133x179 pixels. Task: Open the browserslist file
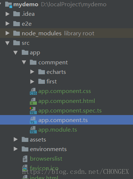46,159
